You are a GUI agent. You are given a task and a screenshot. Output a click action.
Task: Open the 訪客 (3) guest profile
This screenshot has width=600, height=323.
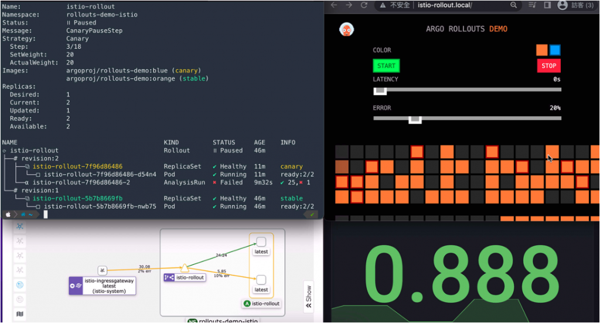tap(576, 5)
